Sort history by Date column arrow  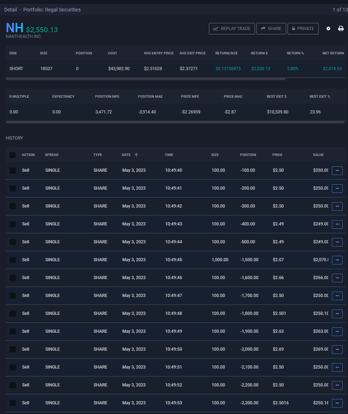click(x=136, y=155)
